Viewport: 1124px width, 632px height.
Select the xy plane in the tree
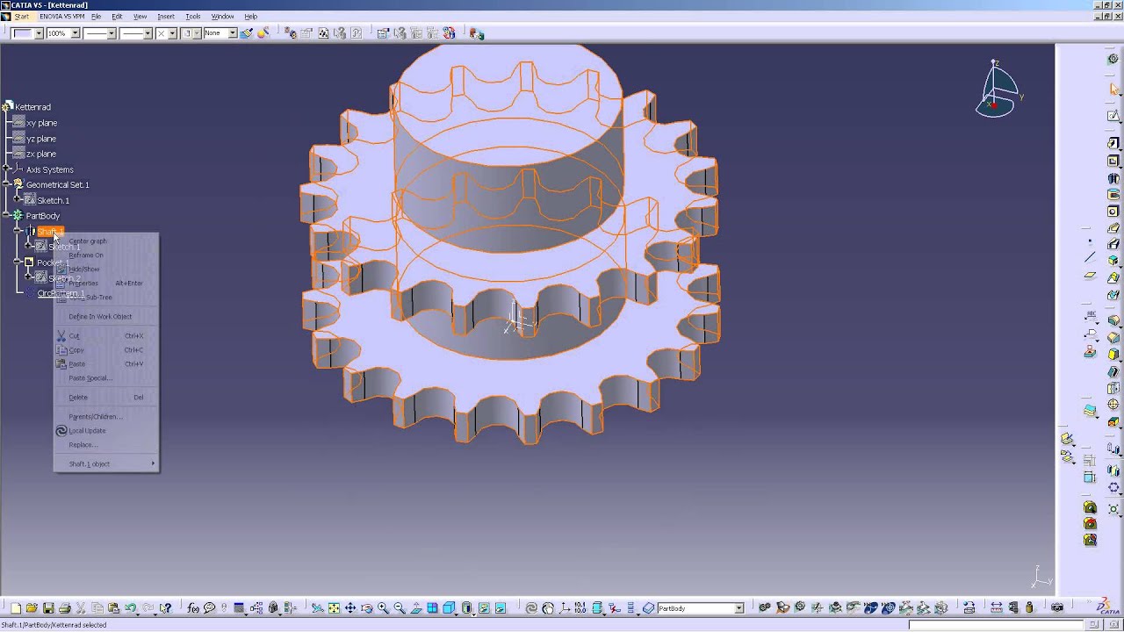pyautogui.click(x=41, y=123)
